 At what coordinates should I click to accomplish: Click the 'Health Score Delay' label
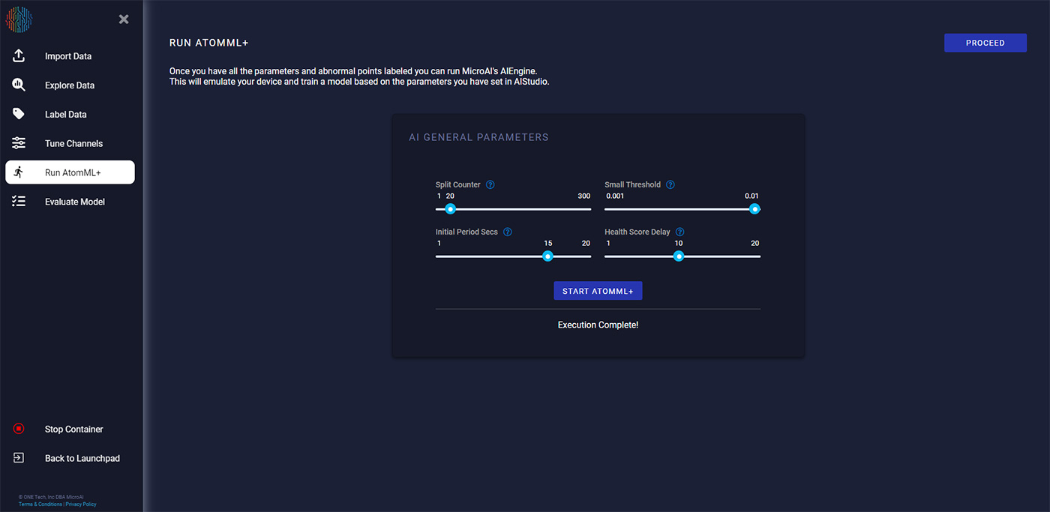coord(637,232)
